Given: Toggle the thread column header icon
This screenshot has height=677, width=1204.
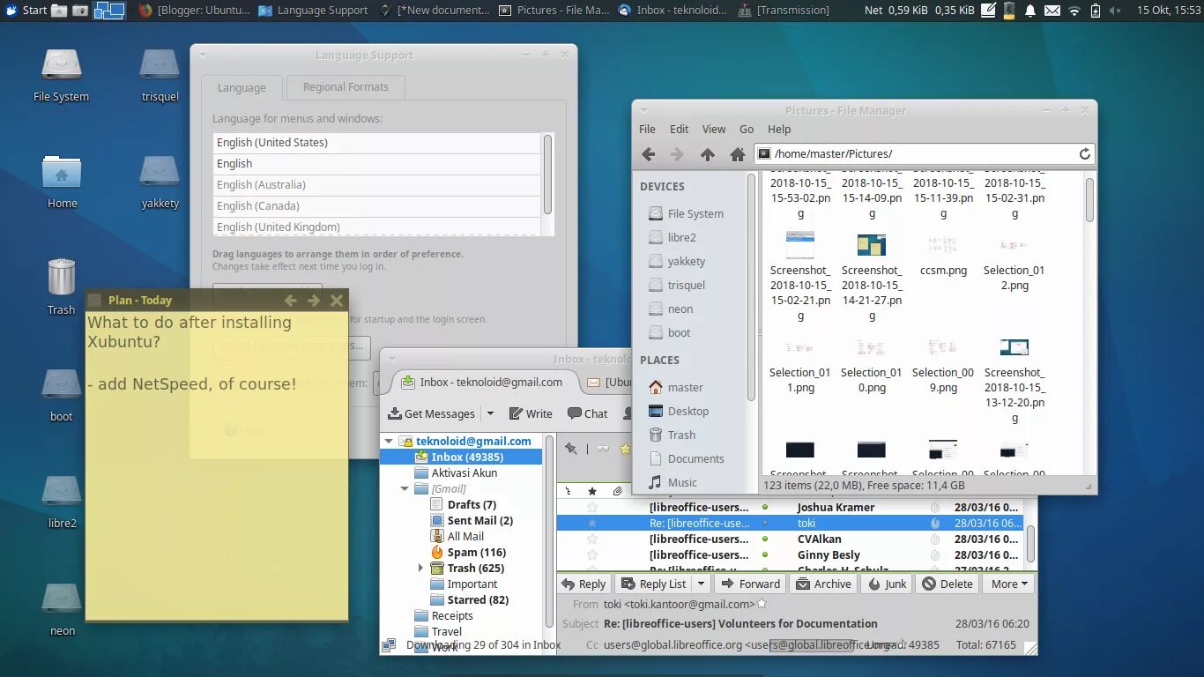Looking at the screenshot, I should [x=569, y=491].
